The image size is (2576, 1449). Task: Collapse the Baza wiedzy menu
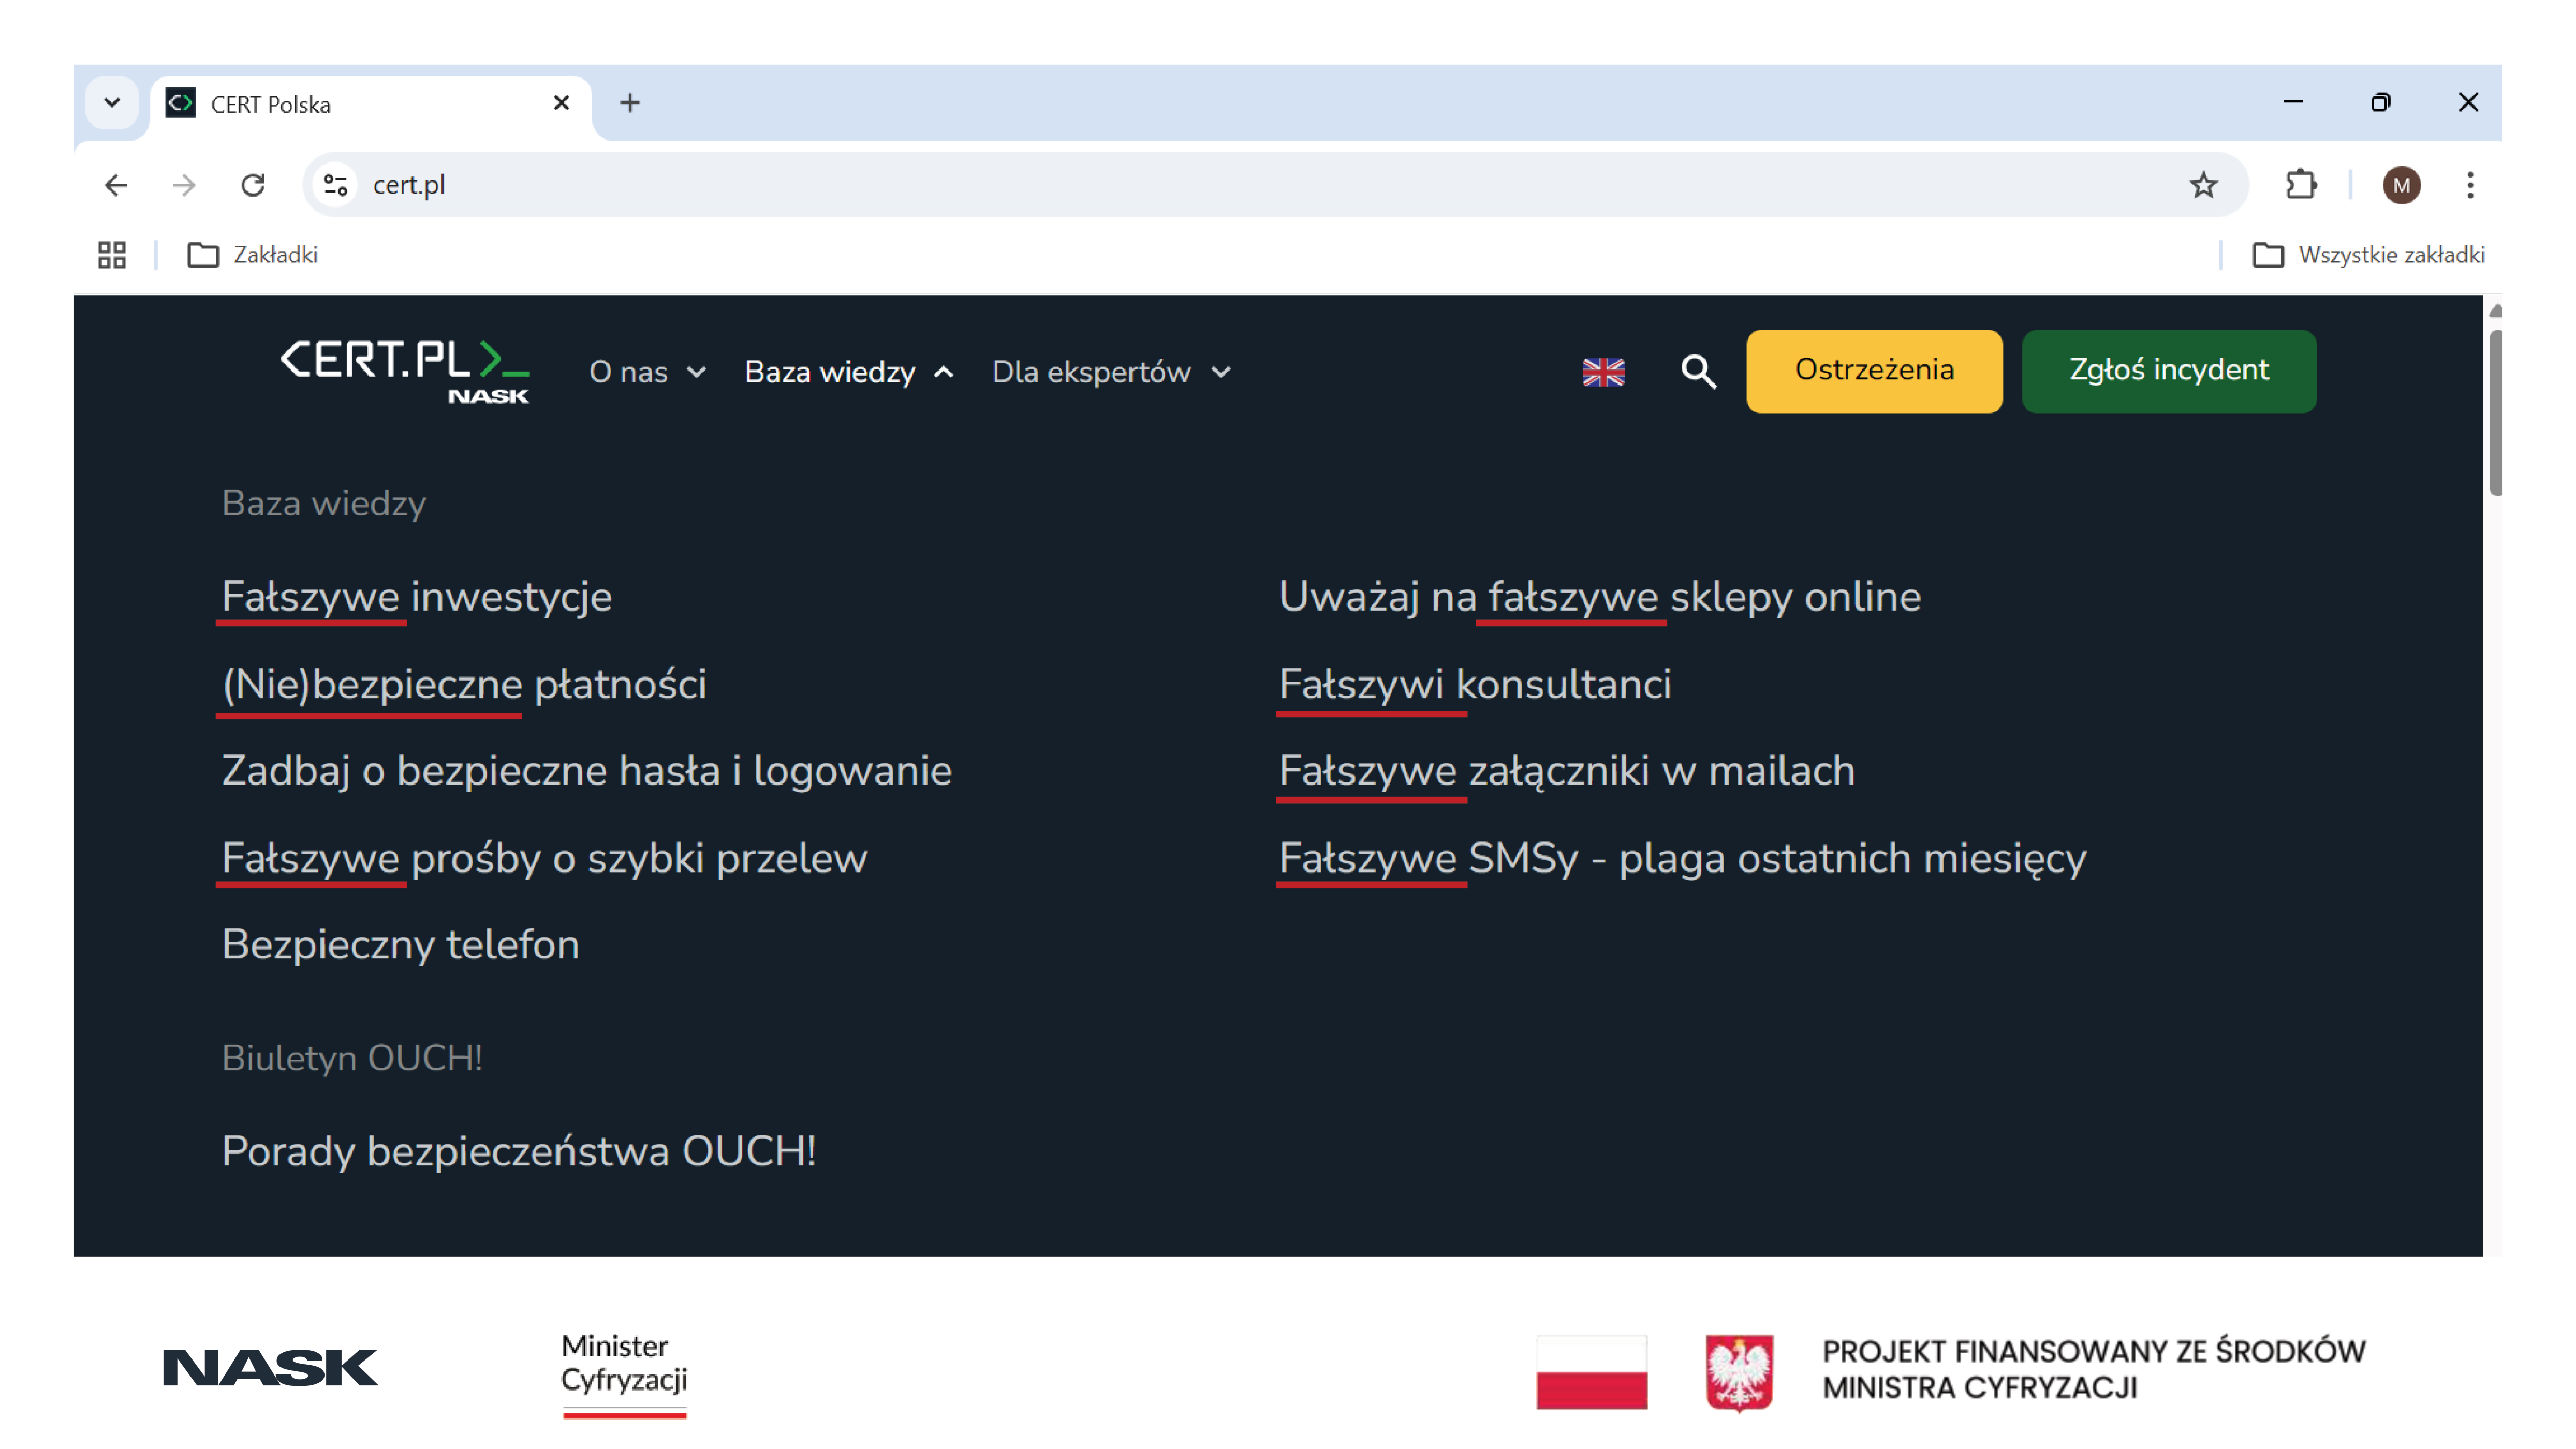pos(849,372)
